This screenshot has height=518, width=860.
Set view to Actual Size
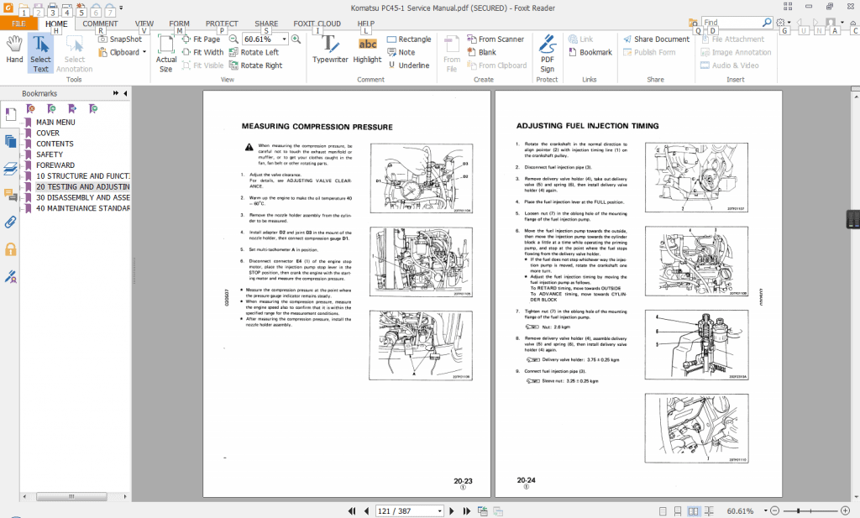166,53
